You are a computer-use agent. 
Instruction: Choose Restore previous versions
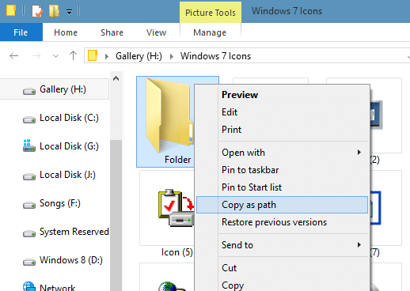click(x=282, y=222)
